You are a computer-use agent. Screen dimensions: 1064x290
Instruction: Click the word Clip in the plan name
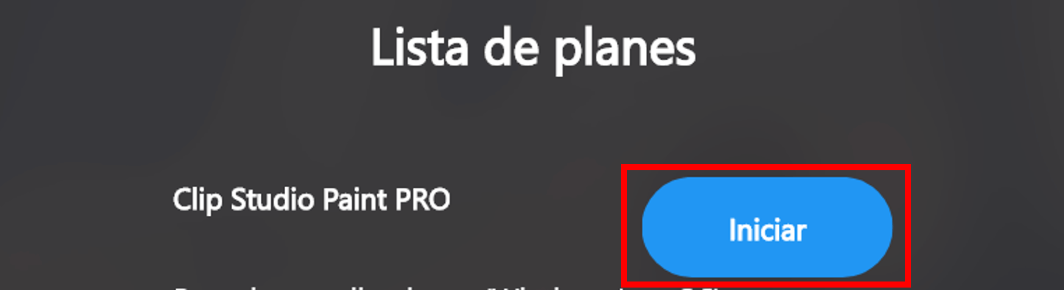tap(197, 200)
